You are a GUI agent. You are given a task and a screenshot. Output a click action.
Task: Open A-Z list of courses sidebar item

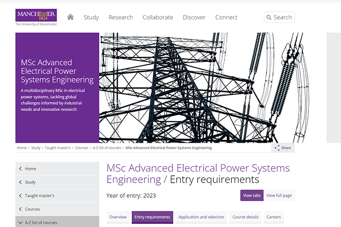[x=57, y=222]
